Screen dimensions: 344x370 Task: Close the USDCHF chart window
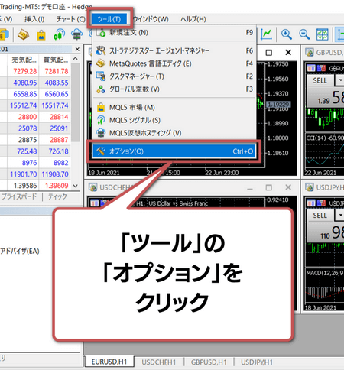288,188
